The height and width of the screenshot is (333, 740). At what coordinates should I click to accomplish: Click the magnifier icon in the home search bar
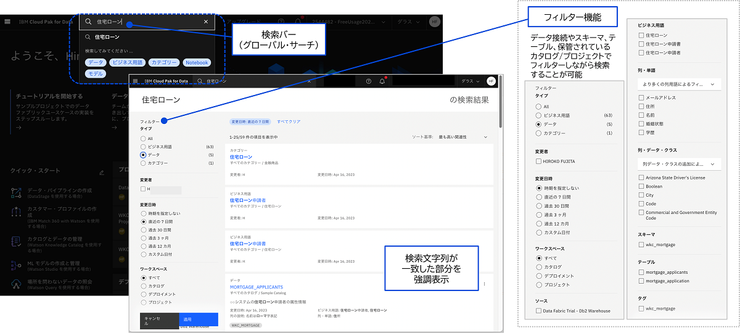88,22
